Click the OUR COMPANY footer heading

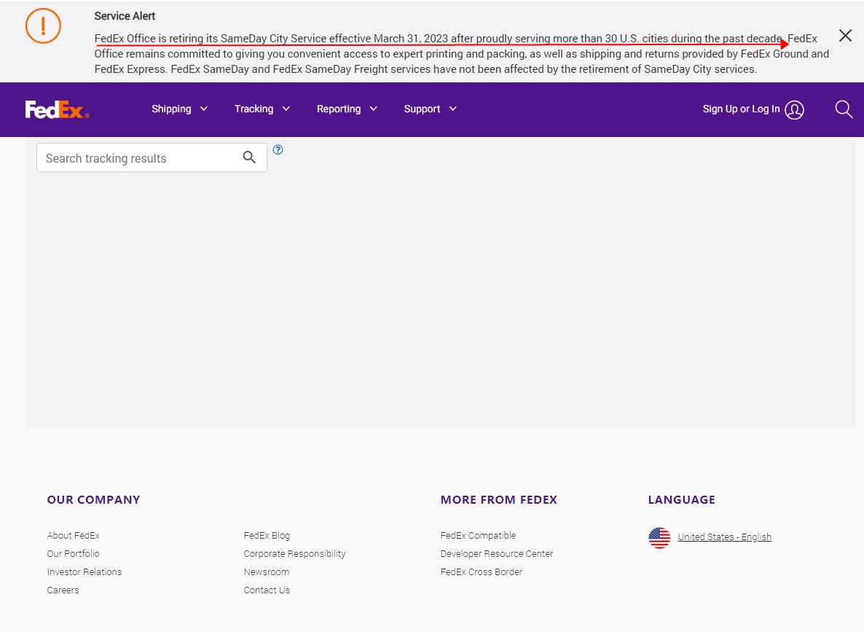tap(94, 499)
